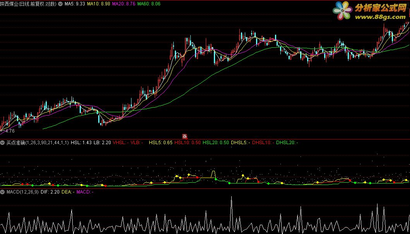Image resolution: width=410 pixels, height=234 pixels.
Task: Click the MA20: 8.76 label
Action: 124,4
